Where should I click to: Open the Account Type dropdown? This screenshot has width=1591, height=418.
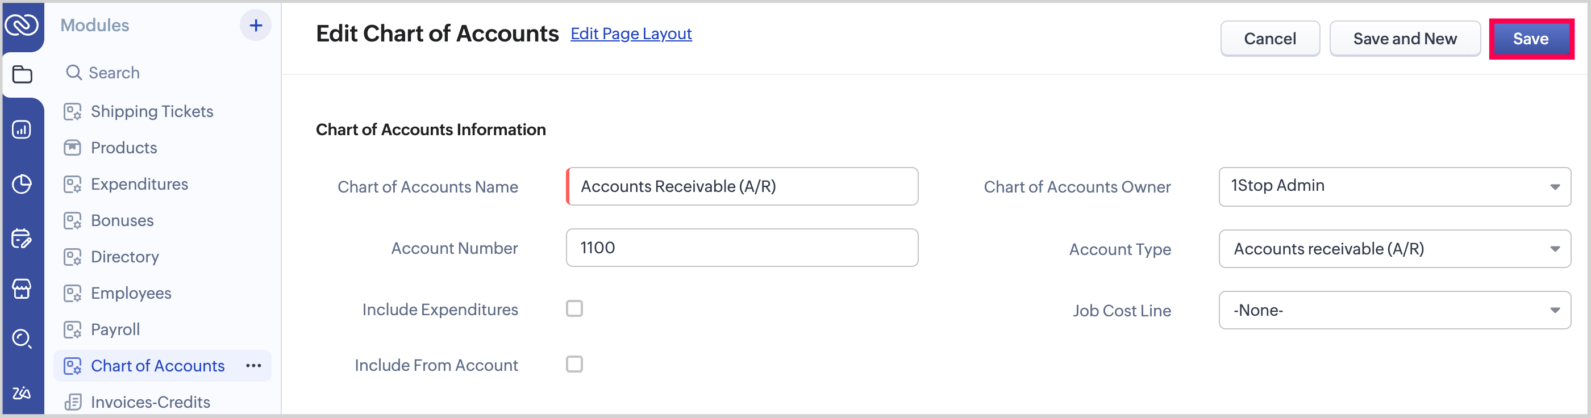1394,249
